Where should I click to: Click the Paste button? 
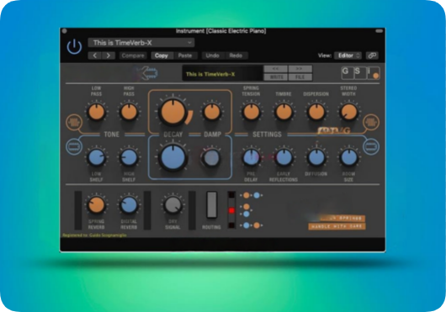tap(185, 56)
